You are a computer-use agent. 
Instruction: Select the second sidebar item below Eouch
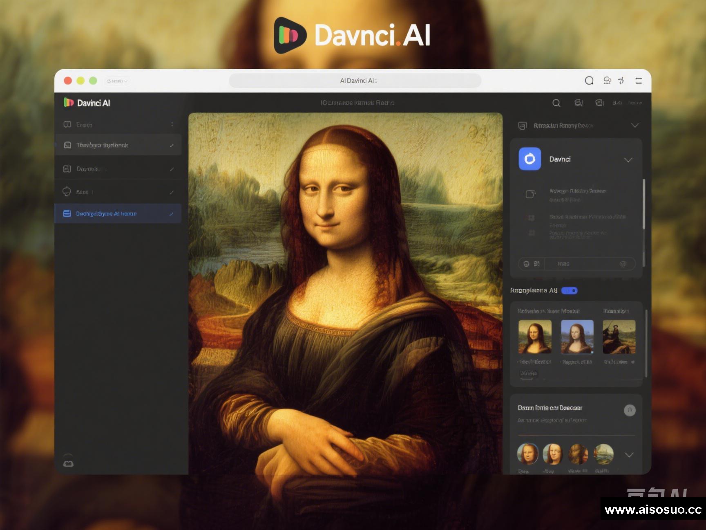point(118,145)
